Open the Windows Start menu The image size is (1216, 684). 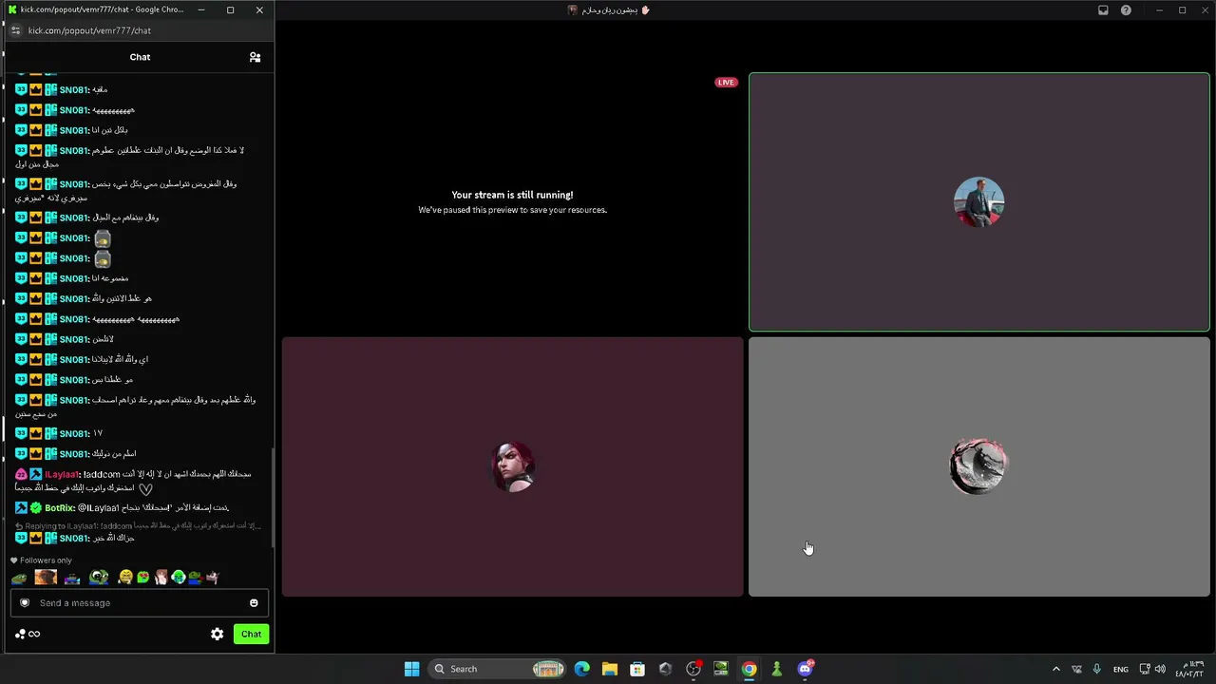pos(411,669)
